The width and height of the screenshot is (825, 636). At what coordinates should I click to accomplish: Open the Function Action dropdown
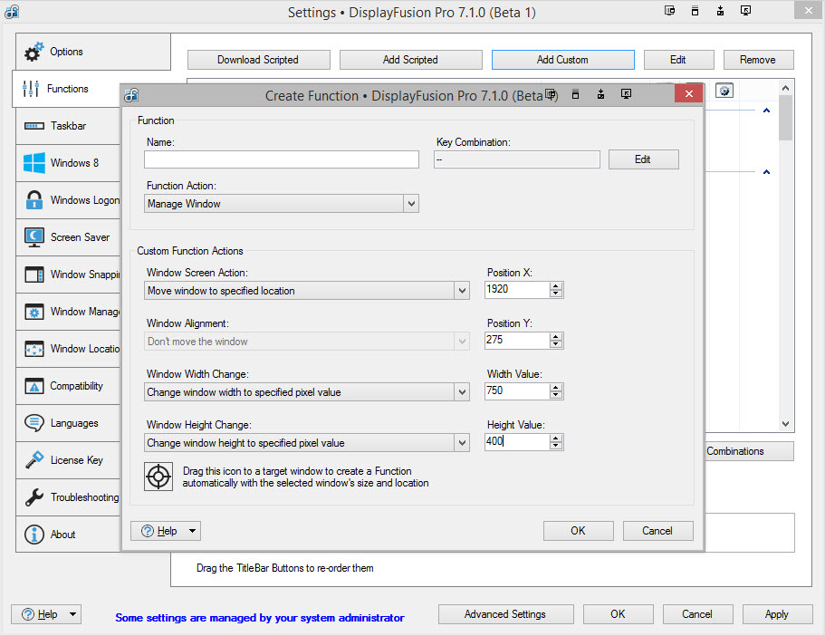(x=281, y=204)
